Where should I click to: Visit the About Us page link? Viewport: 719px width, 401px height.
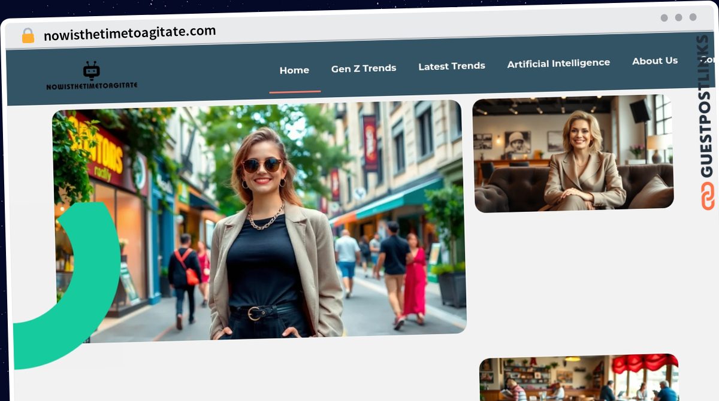click(x=655, y=60)
